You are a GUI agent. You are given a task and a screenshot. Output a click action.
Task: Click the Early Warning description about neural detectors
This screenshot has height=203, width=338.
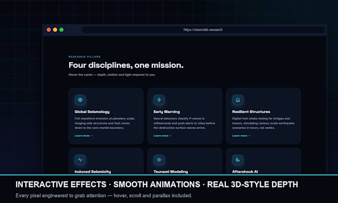184,123
